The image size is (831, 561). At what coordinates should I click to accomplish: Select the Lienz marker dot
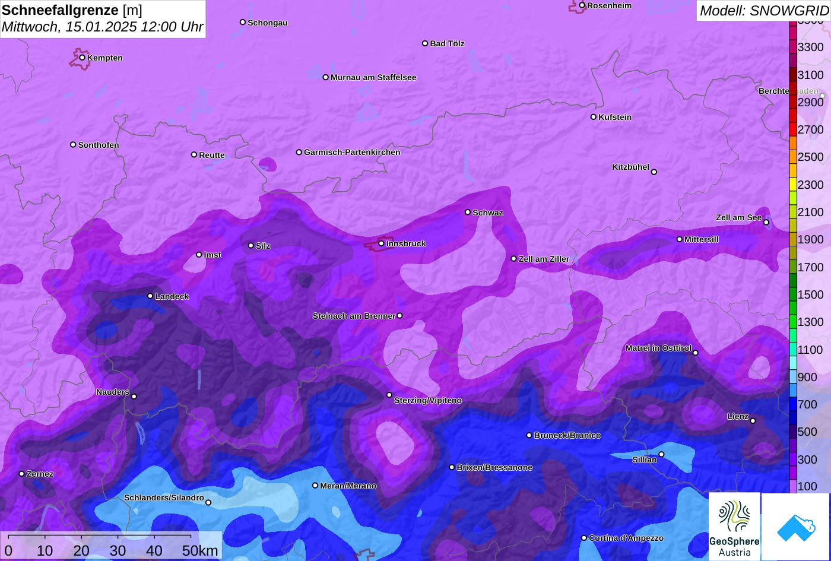tap(753, 421)
